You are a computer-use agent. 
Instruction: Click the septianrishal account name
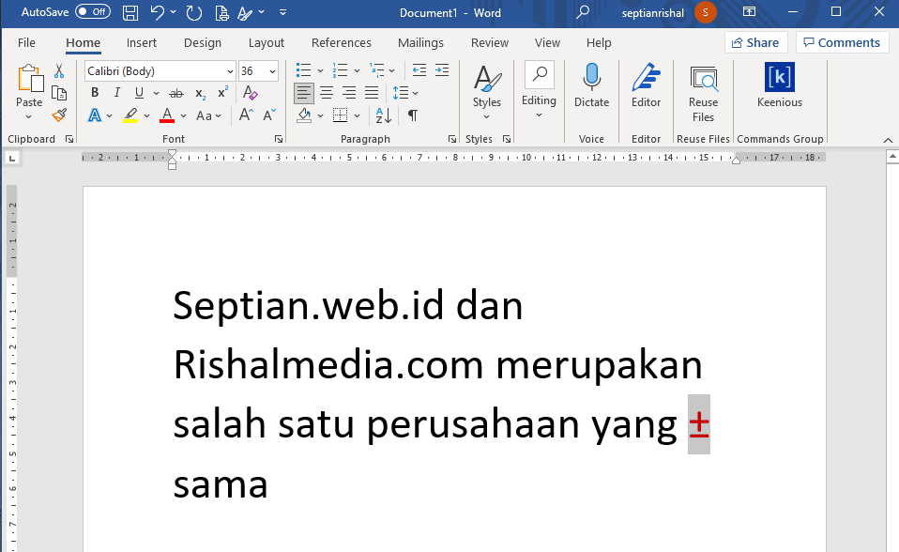[652, 12]
